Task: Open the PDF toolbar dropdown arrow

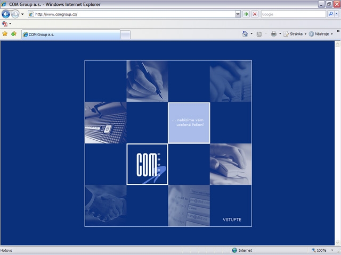Action: [10, 24]
